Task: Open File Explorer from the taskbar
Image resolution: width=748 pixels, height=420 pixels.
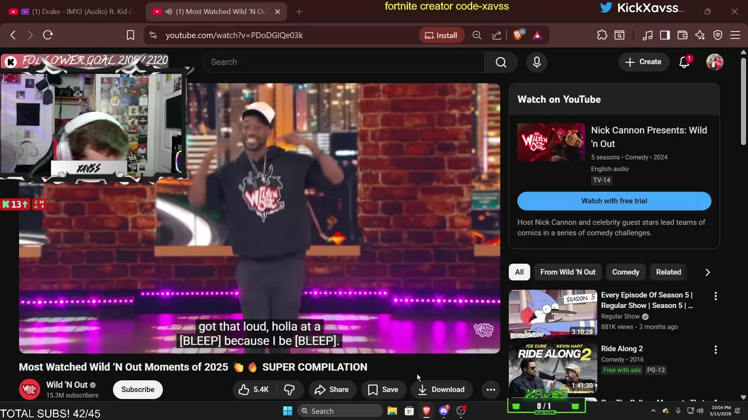Action: 392,411
